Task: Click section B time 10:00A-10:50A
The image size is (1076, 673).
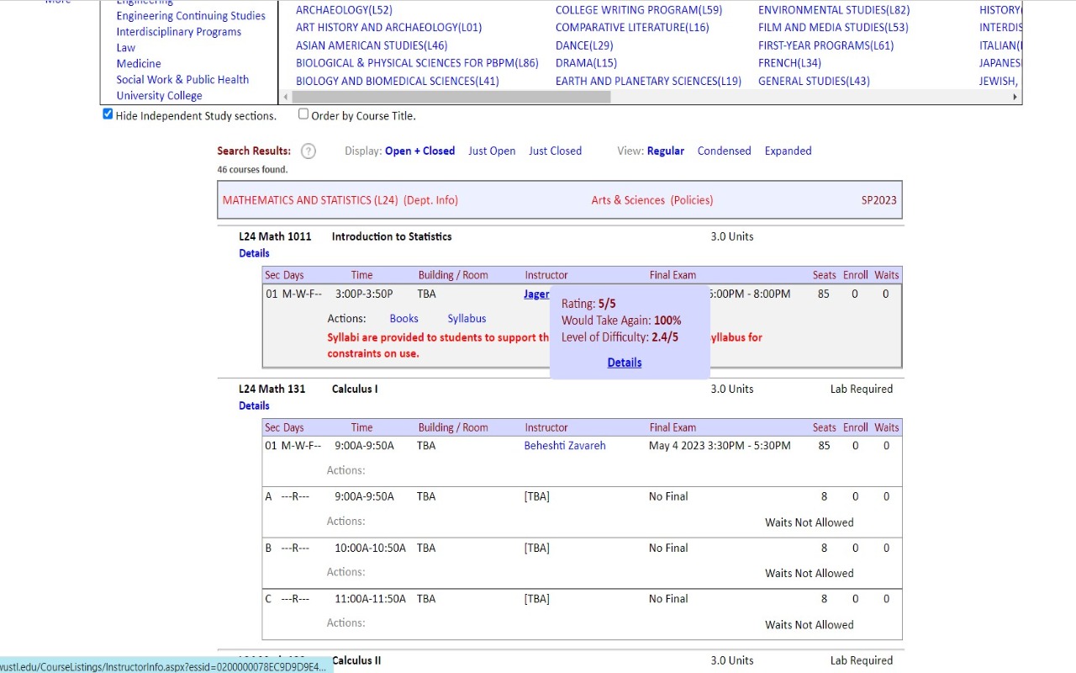Action: pyautogui.click(x=370, y=548)
